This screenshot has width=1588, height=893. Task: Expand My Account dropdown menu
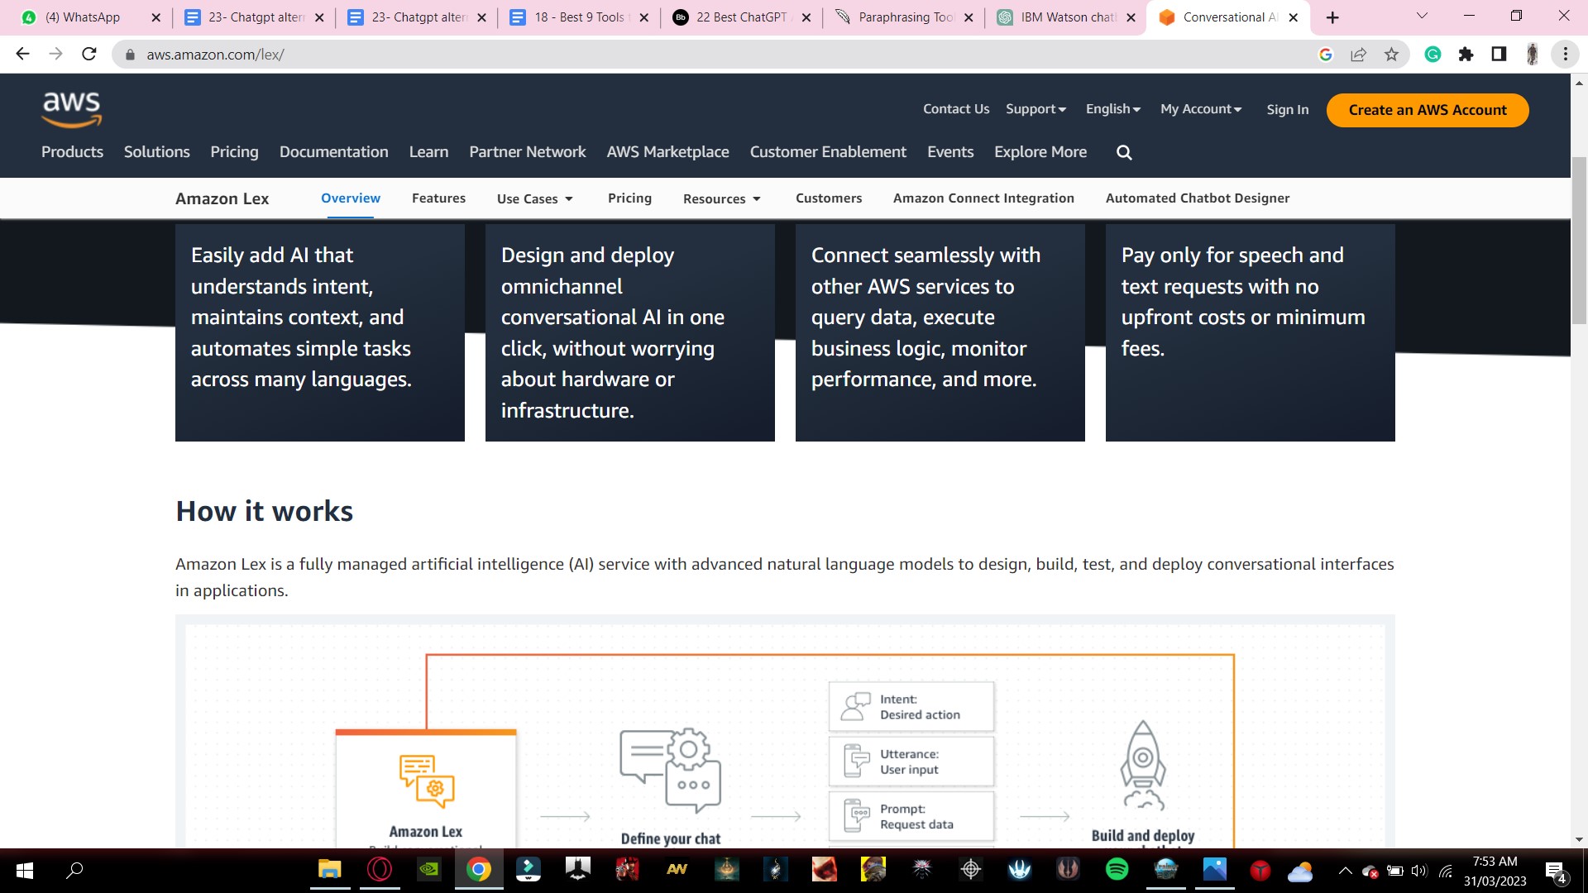[1202, 109]
